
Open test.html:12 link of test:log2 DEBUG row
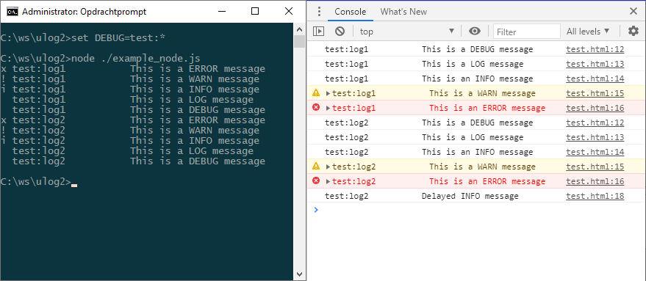[595, 123]
